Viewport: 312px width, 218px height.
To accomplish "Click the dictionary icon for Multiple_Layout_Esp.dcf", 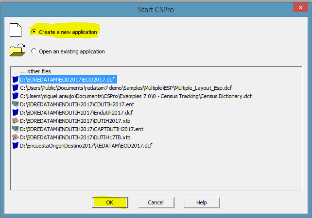I will (x=16, y=88).
